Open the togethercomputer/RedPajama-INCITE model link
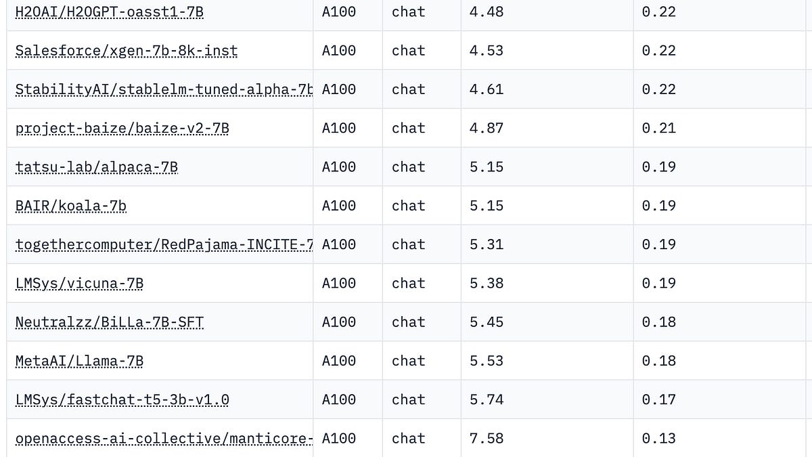 (164, 244)
